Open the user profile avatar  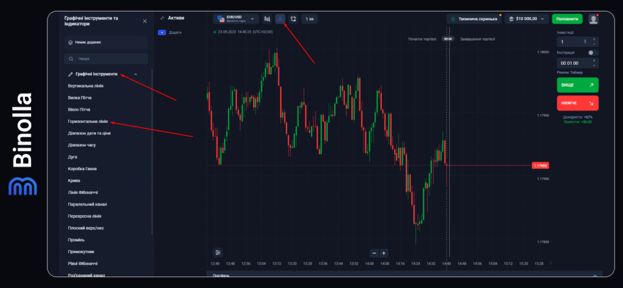pyautogui.click(x=593, y=19)
